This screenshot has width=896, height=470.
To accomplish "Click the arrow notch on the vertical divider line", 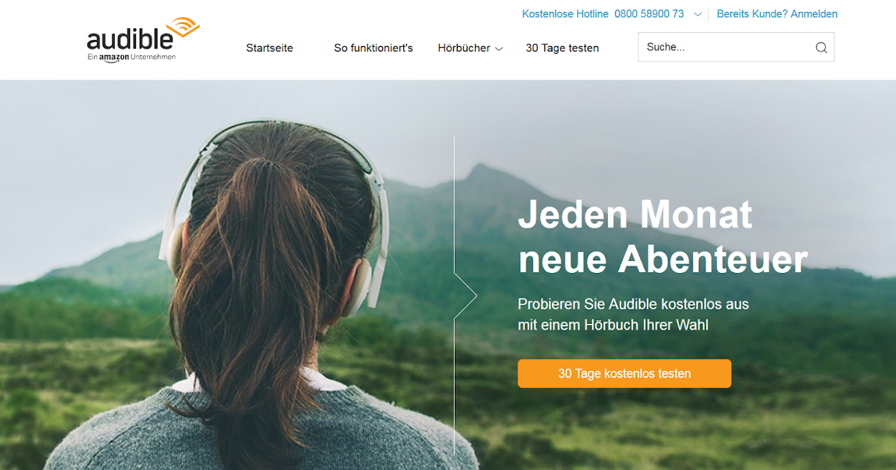I will tap(465, 296).
